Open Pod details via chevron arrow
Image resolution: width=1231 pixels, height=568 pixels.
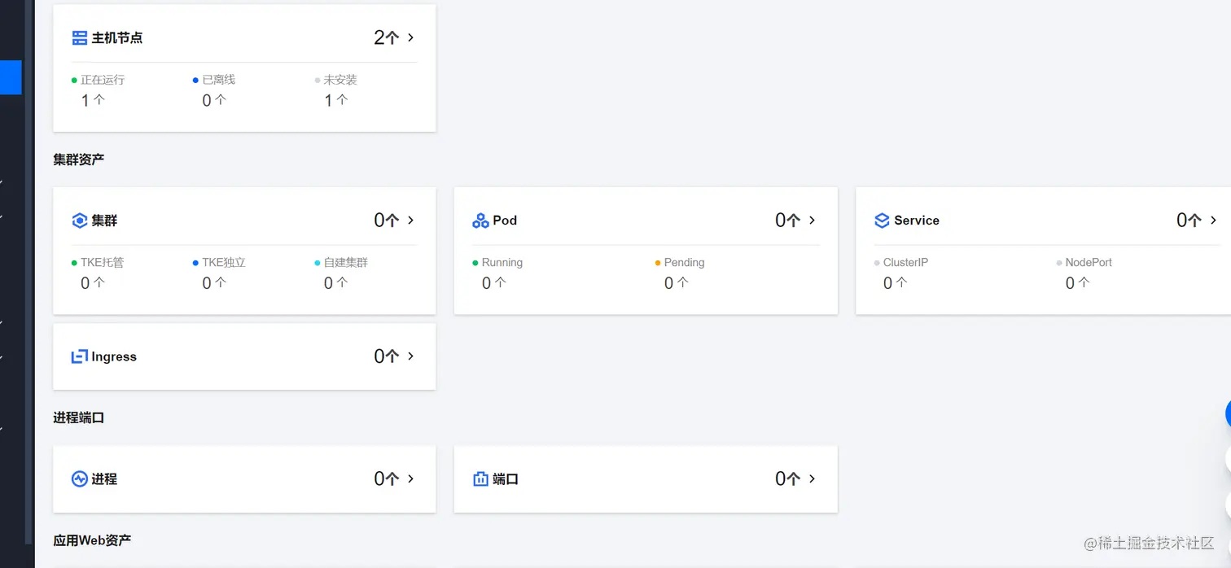point(812,221)
